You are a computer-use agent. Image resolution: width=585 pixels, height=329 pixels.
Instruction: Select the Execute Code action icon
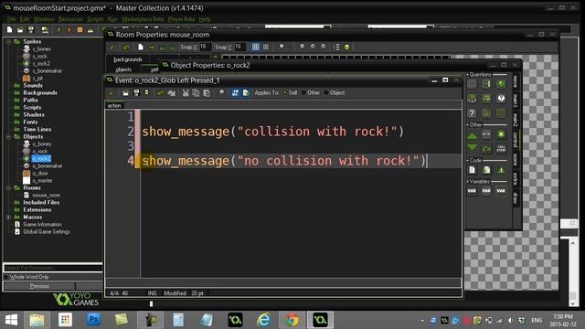(472, 170)
